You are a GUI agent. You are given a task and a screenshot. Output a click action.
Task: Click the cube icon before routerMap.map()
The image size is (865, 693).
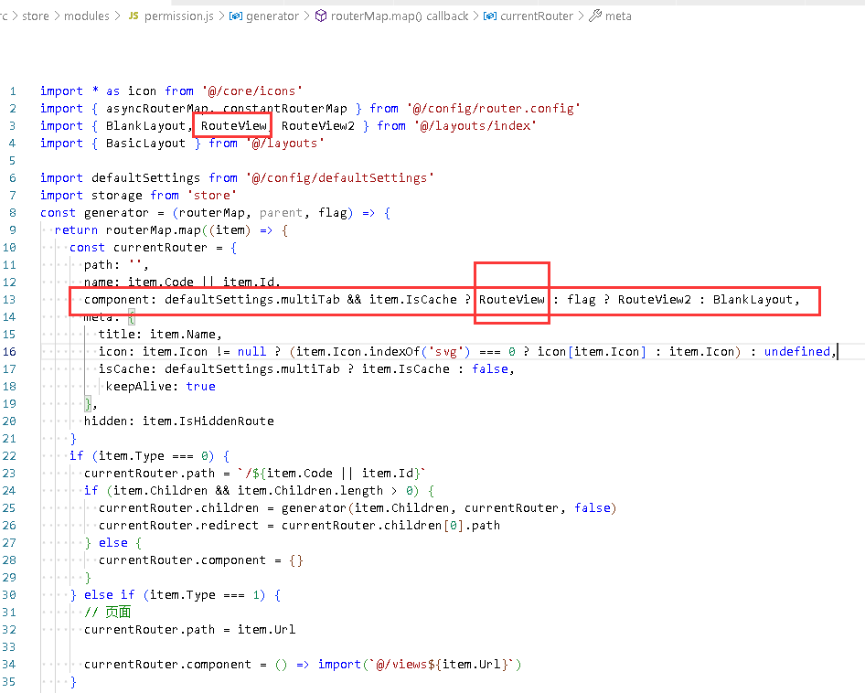coord(321,16)
